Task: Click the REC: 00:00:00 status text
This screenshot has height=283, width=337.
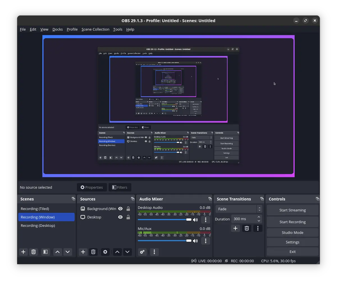Action: pos(242,261)
